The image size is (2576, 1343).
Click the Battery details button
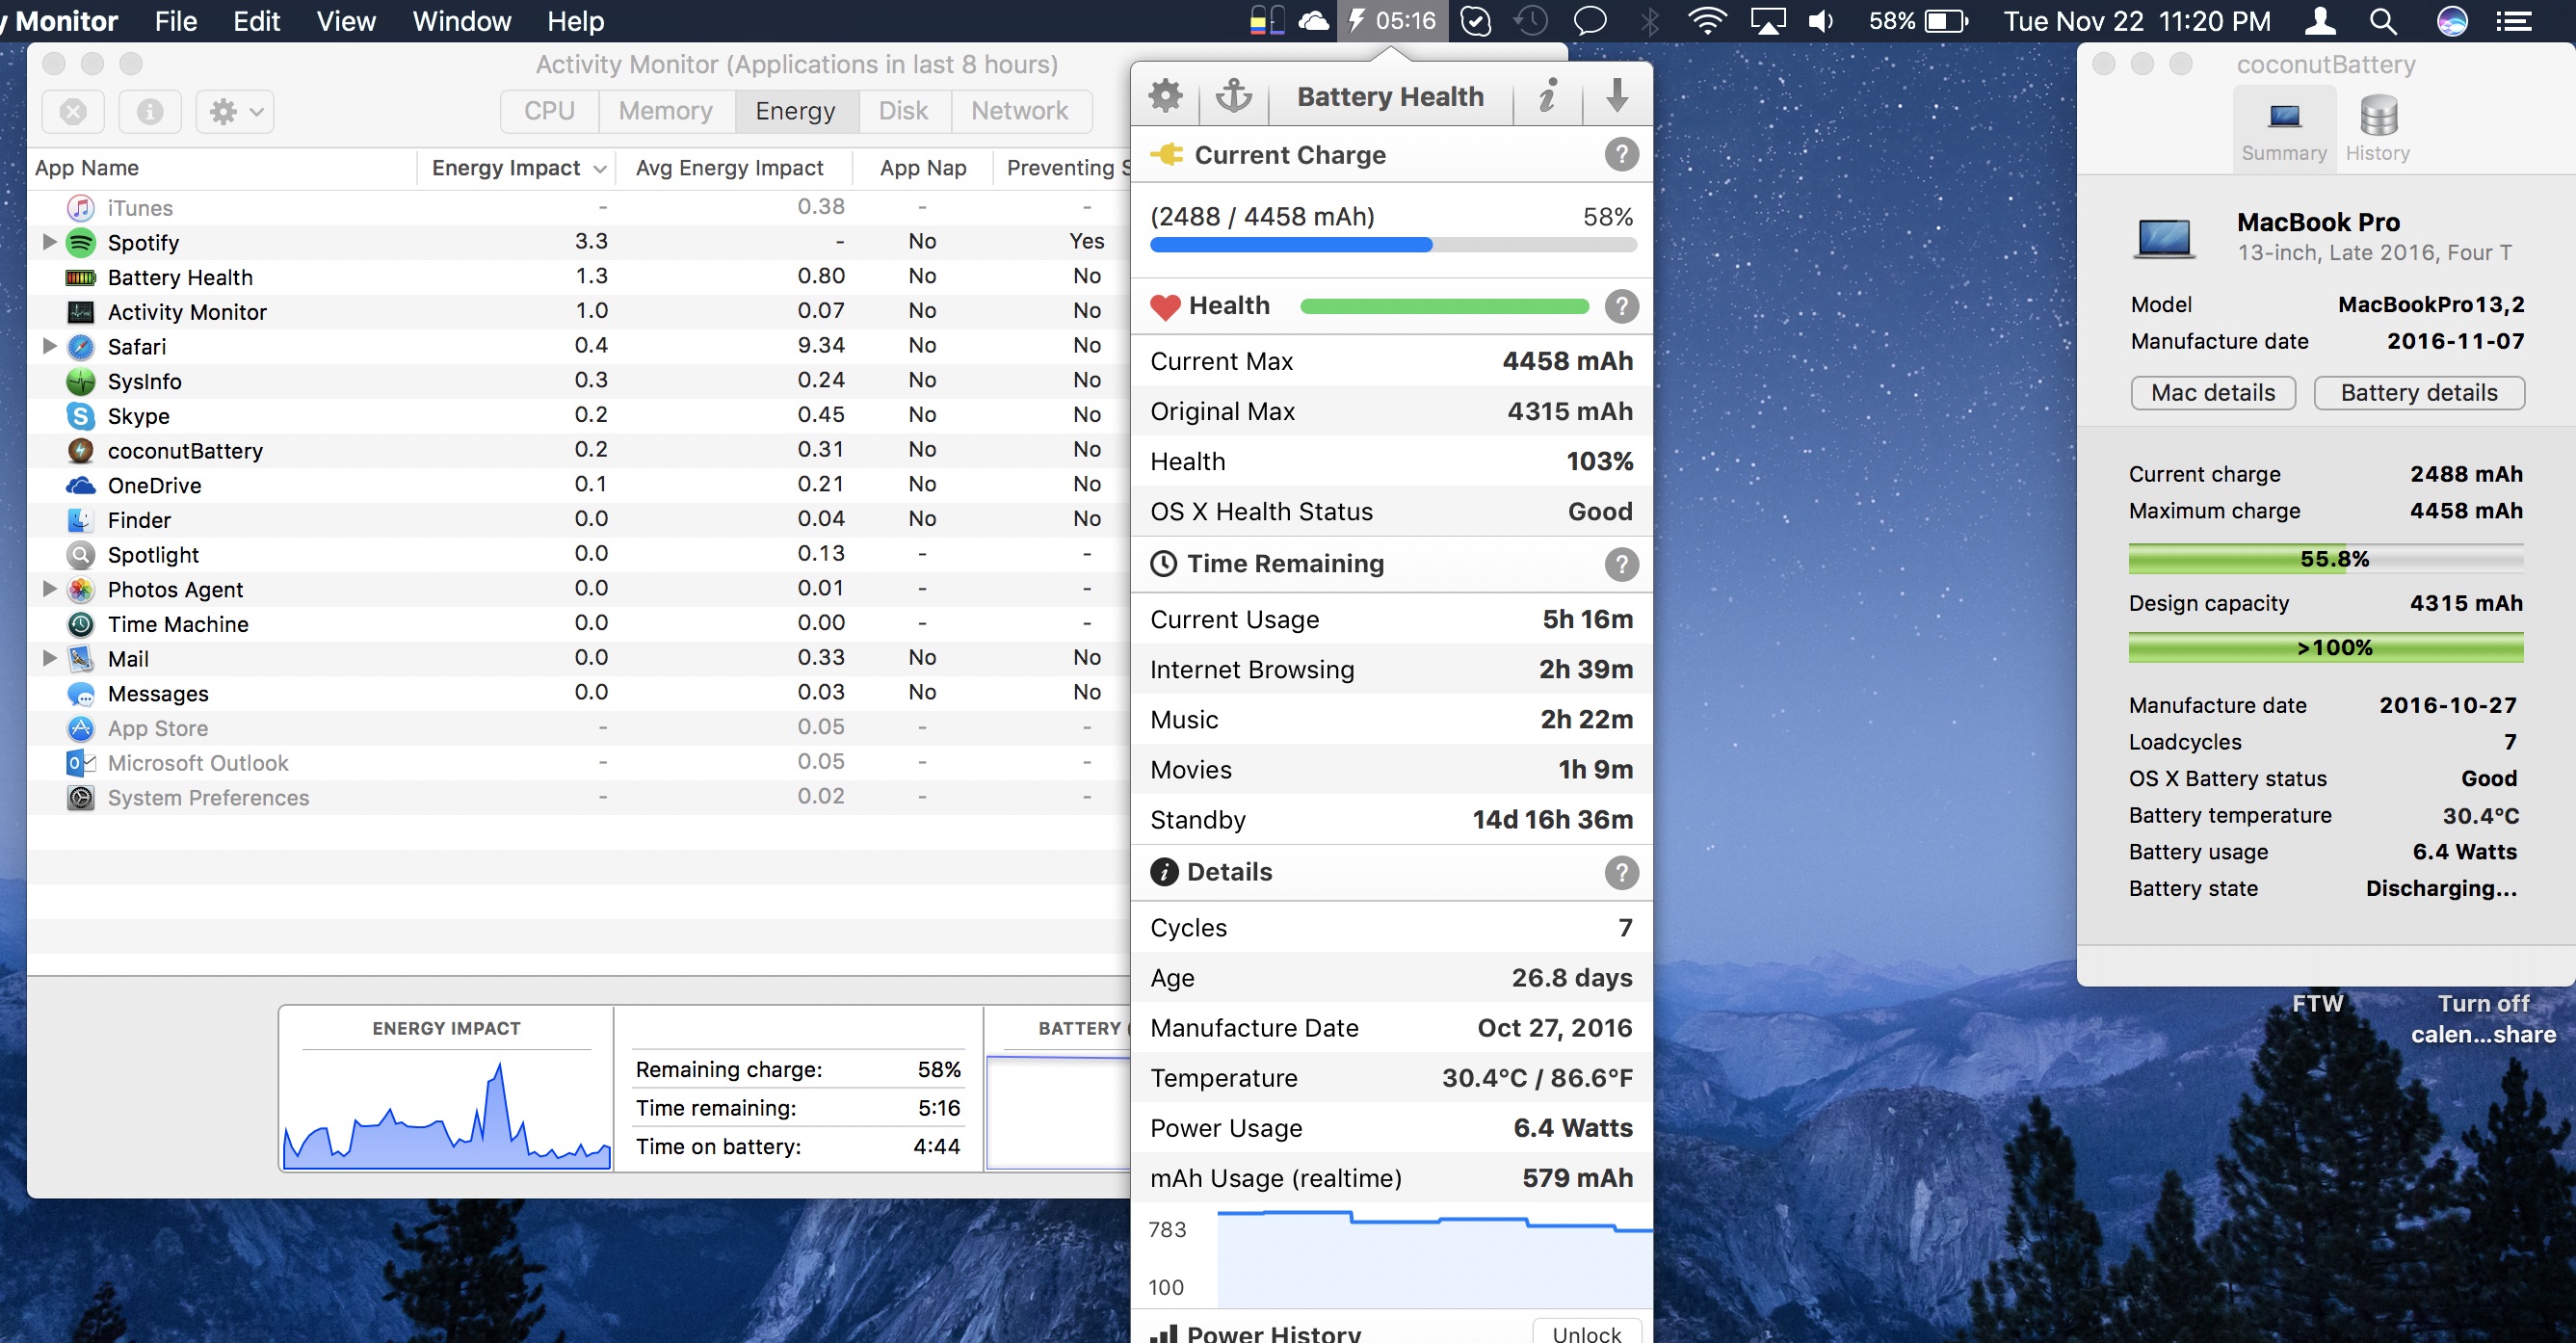point(2418,393)
